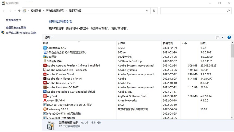The height and width of the screenshot is (132, 234).
Task: Click the view layout icon
Action: tap(217, 37)
